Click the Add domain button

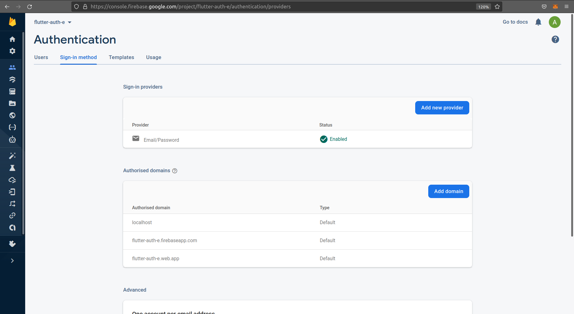(x=448, y=191)
